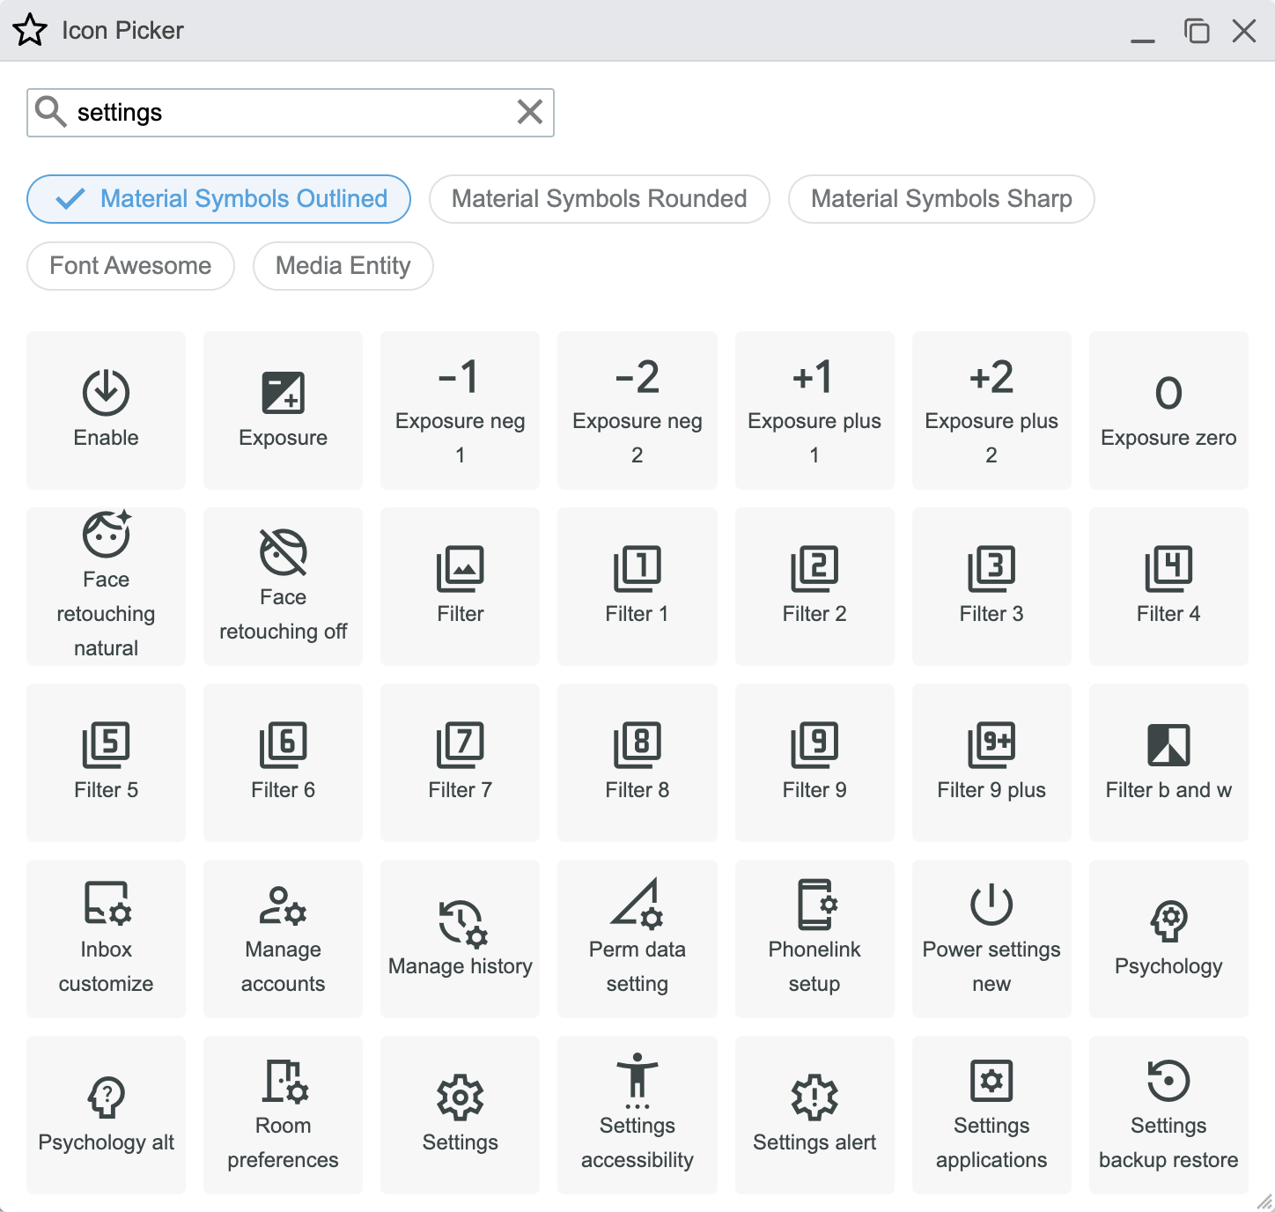Choose the Room preferences icon
Viewport: 1275px width, 1212px height.
point(283,1114)
